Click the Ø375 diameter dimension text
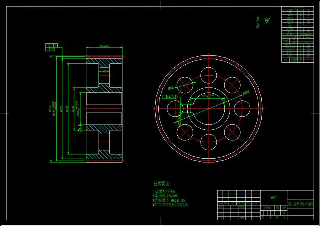Image resolution: width=320 pixels, height=226 pixels. click(x=61, y=109)
